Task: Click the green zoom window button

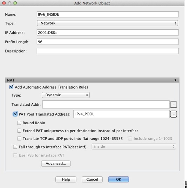Action: point(15,3)
